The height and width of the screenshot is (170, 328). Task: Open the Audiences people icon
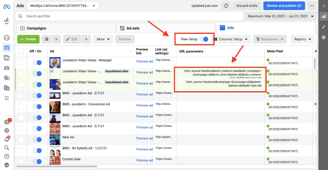(7, 68)
